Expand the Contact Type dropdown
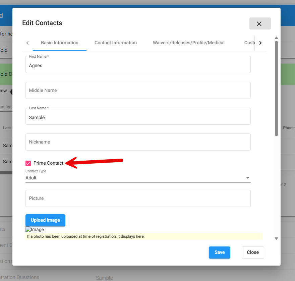Screen dimensions: 295x281 coord(138,178)
